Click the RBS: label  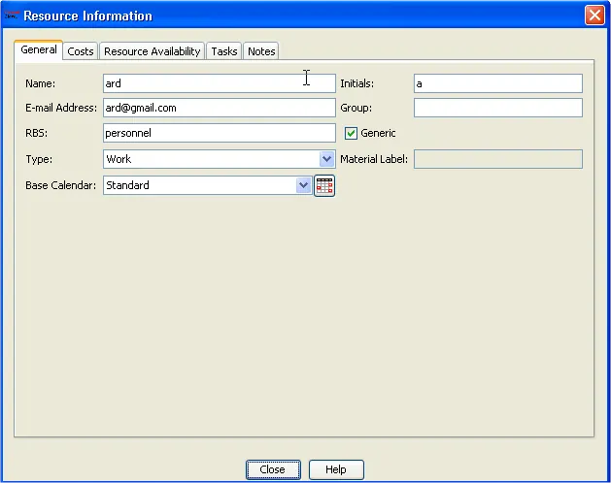click(36, 133)
